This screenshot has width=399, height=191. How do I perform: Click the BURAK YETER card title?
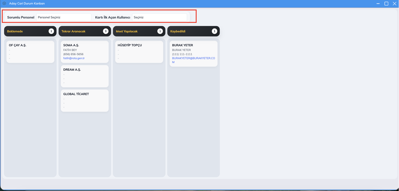point(182,45)
